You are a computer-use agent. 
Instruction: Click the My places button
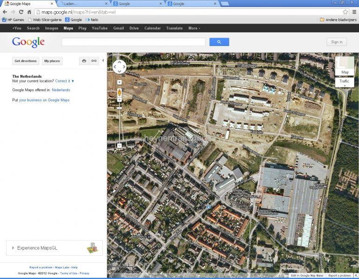tap(52, 61)
